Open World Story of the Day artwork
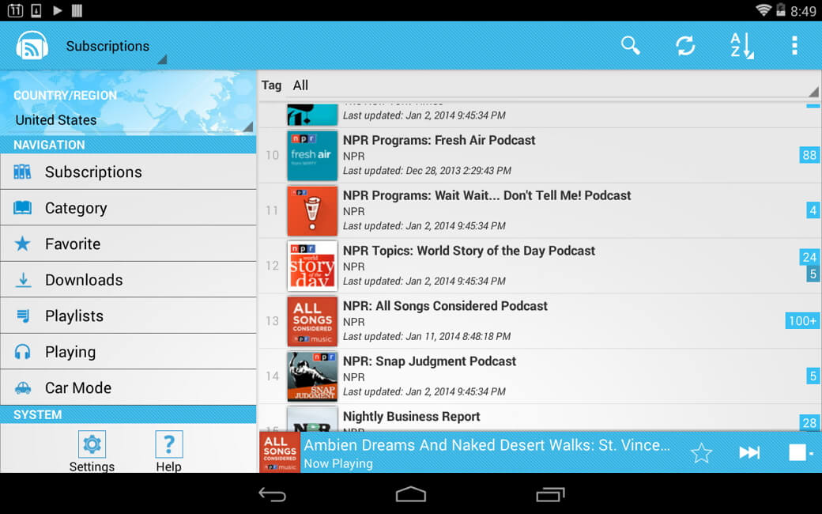The width and height of the screenshot is (822, 514). [312, 266]
